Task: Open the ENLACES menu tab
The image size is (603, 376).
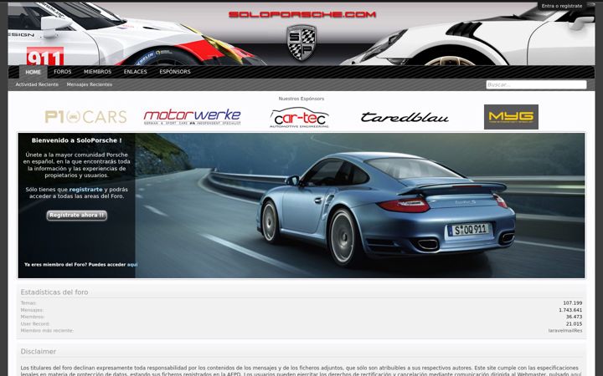Action: 136,72
